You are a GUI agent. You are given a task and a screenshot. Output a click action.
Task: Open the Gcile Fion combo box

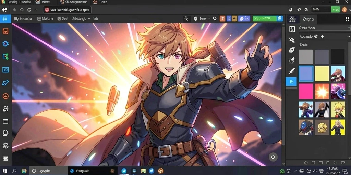[325, 28]
